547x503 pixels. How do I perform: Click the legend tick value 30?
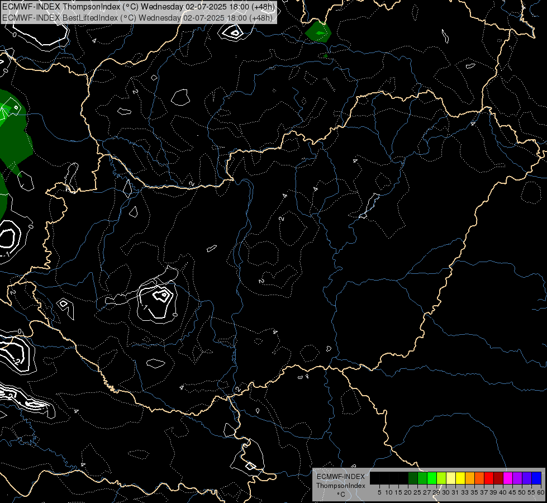[446, 492]
